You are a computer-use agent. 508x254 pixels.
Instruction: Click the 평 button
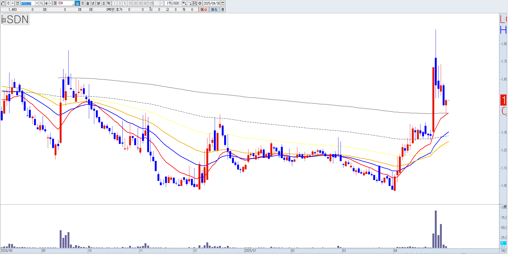223,9
